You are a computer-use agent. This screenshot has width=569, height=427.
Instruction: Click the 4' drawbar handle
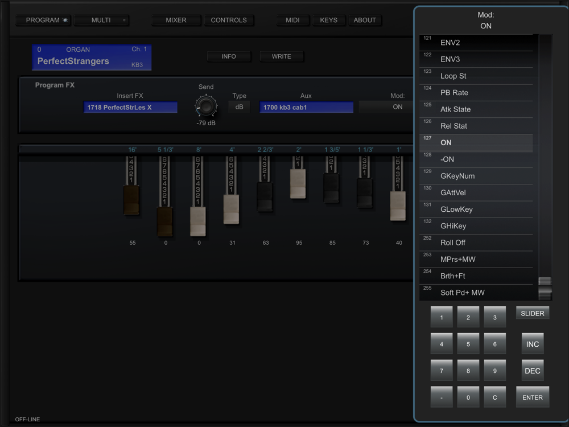point(231,210)
